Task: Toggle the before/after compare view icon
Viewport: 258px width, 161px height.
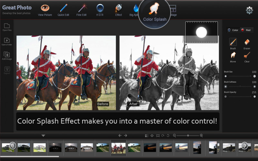Action: click(x=147, y=136)
